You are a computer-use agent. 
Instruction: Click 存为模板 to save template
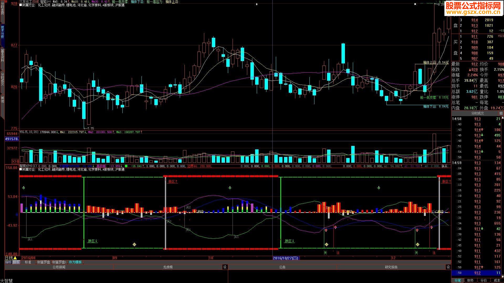[75, 262]
